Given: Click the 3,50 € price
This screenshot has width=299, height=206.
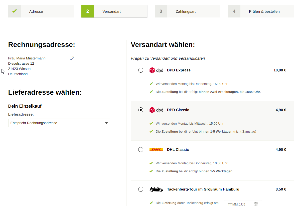Looking at the screenshot, I should (x=281, y=189).
